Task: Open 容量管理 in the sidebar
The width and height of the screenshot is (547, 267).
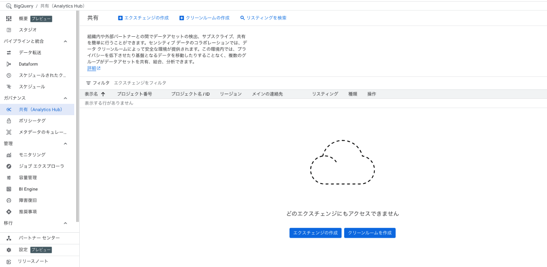Action: (x=28, y=178)
